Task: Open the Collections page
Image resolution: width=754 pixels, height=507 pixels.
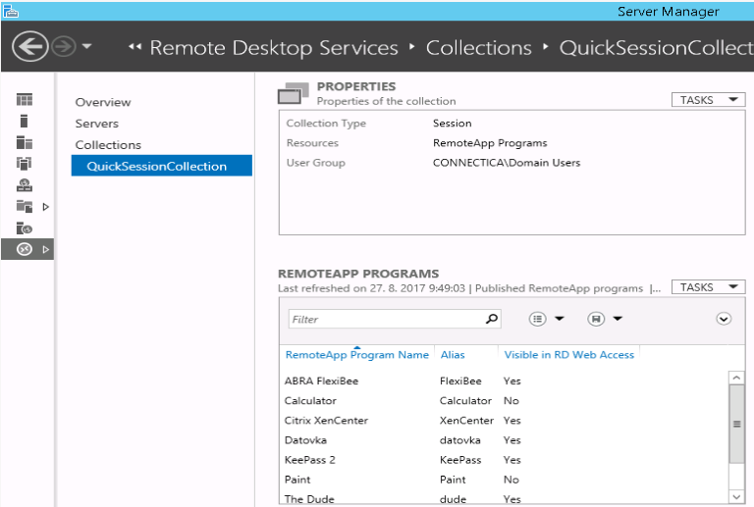Action: pyautogui.click(x=108, y=145)
